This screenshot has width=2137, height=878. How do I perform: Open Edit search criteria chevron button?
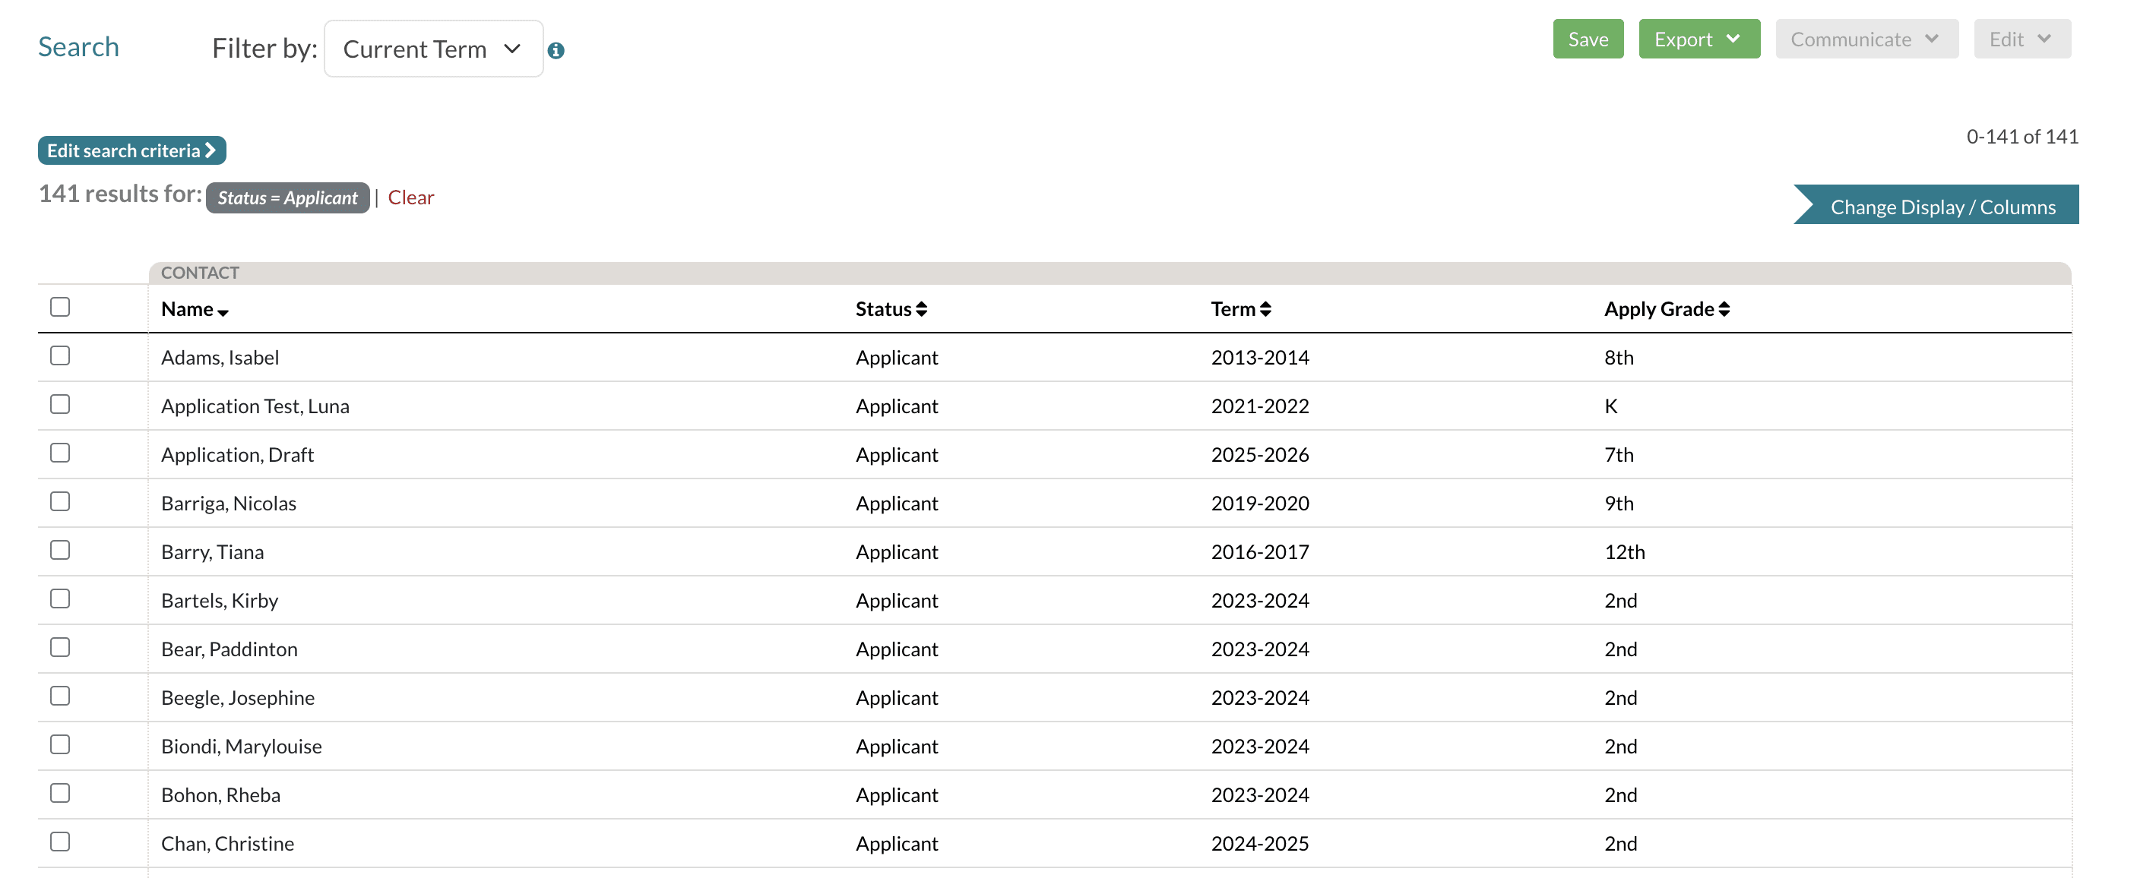pyautogui.click(x=132, y=150)
